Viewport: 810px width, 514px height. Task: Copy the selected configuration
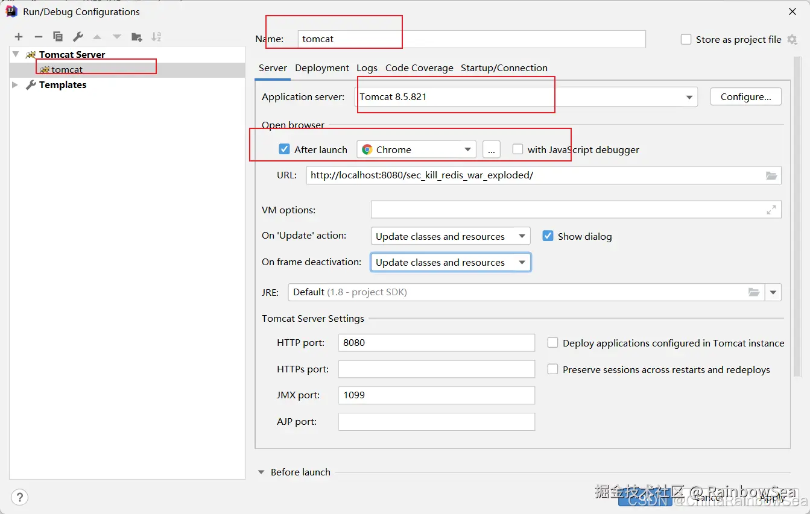click(57, 37)
